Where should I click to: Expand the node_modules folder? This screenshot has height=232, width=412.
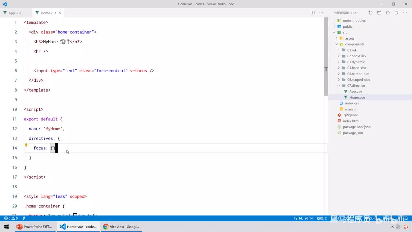[354, 21]
